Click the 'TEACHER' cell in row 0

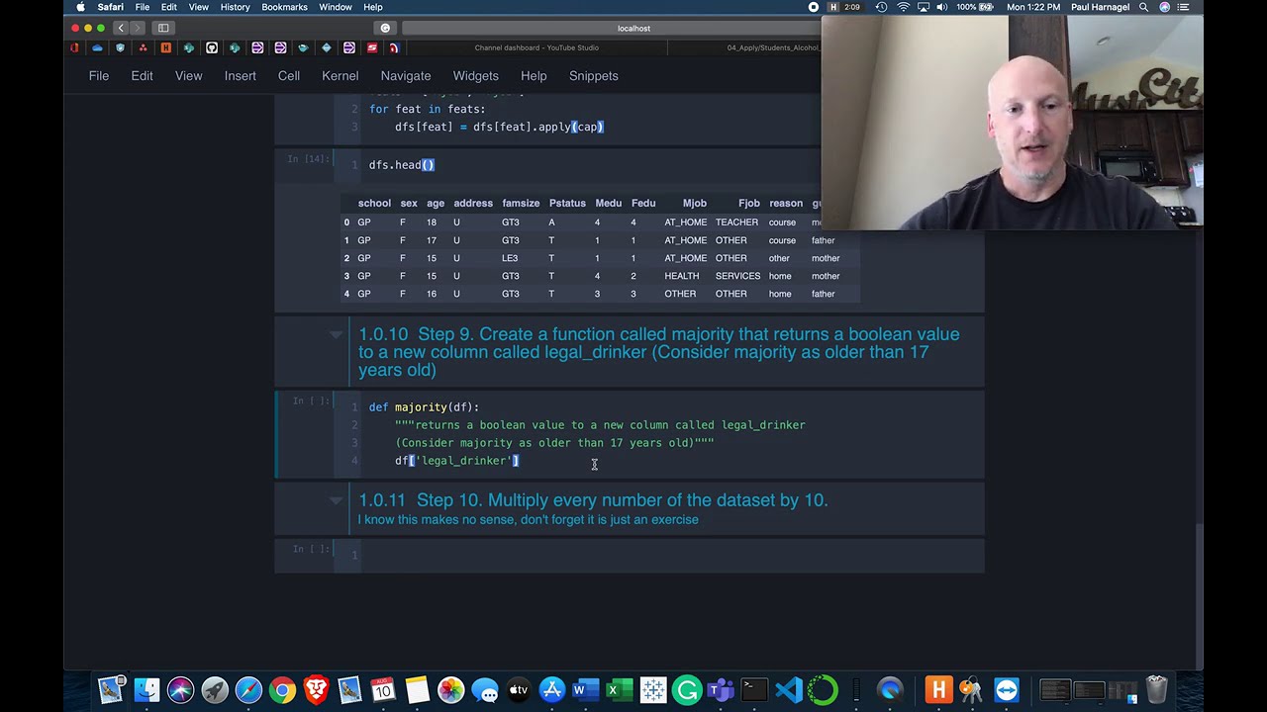coord(736,222)
